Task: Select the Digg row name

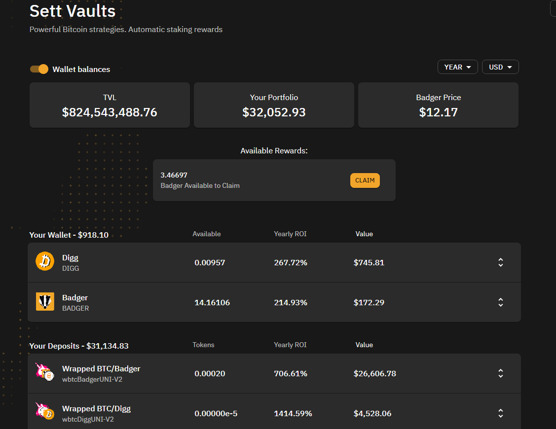Action: point(70,258)
